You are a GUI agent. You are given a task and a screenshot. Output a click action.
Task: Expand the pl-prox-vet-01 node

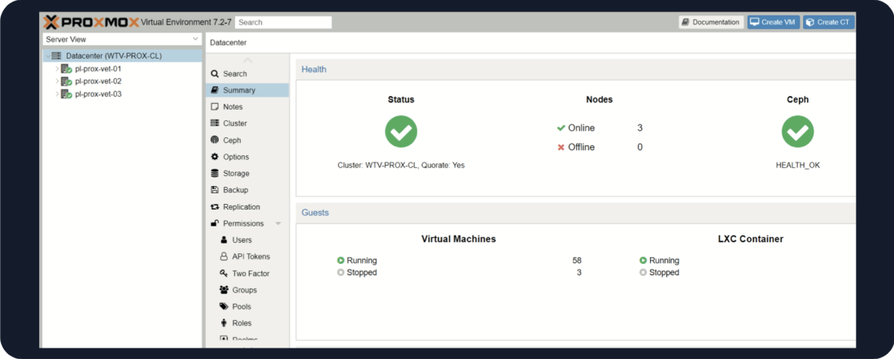57,69
